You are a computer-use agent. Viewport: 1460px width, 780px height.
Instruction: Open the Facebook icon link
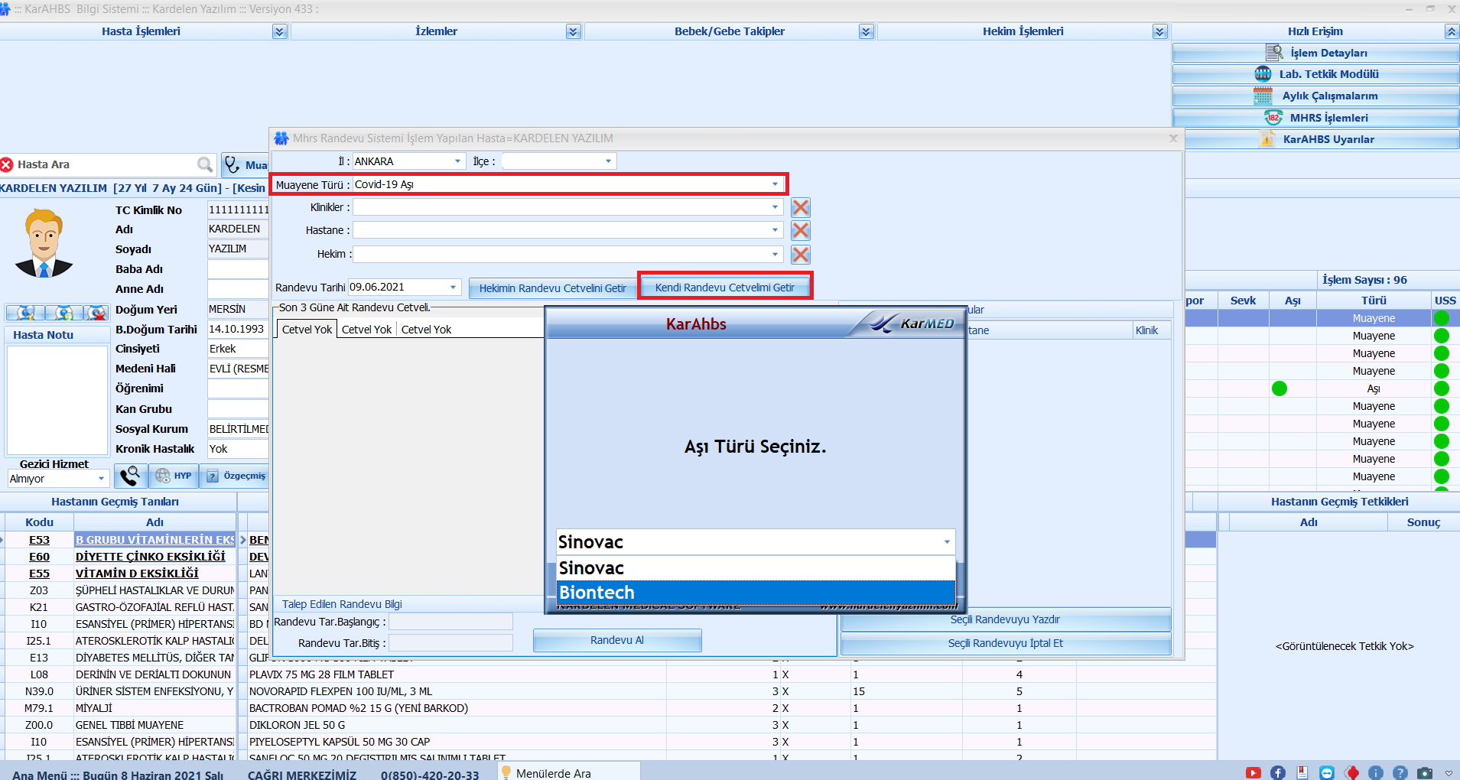(x=1278, y=772)
